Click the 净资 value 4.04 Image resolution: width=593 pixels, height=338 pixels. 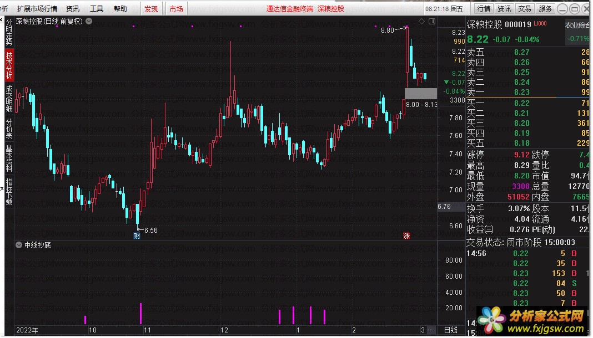522,219
